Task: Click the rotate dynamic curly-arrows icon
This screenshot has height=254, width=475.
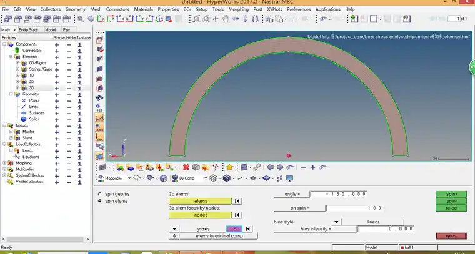Action: (255, 19)
